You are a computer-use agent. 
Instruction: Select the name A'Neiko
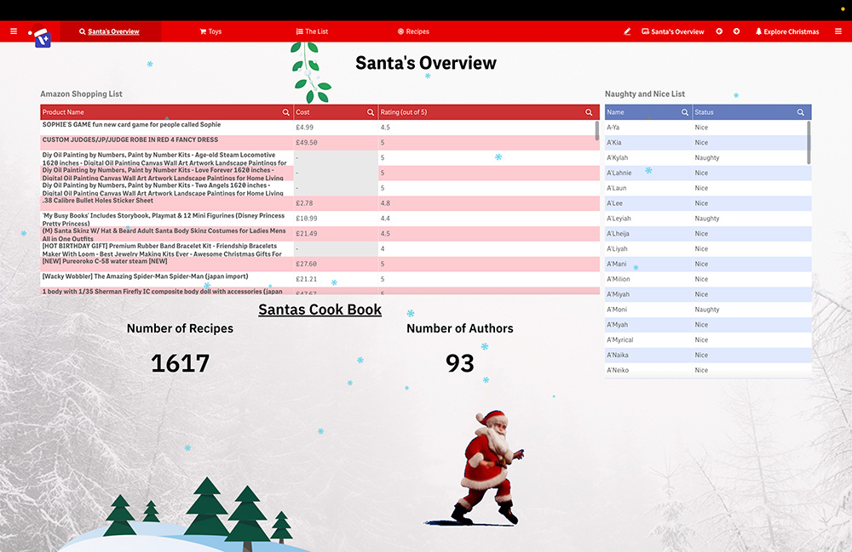648,370
